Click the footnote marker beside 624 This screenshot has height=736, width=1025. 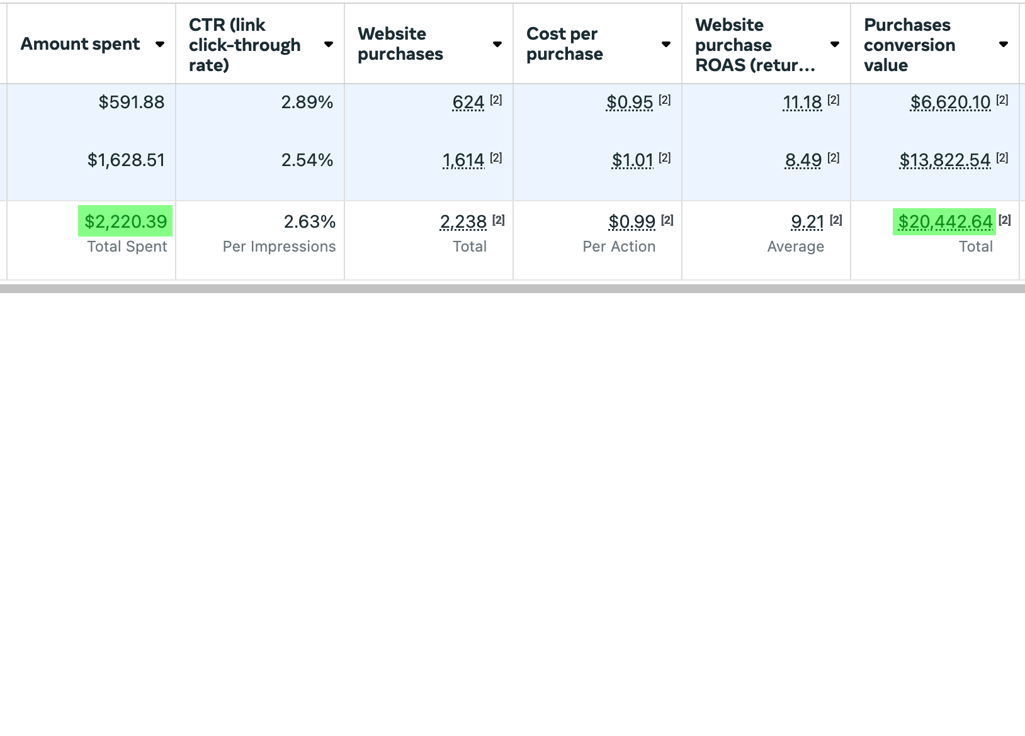pos(496,100)
